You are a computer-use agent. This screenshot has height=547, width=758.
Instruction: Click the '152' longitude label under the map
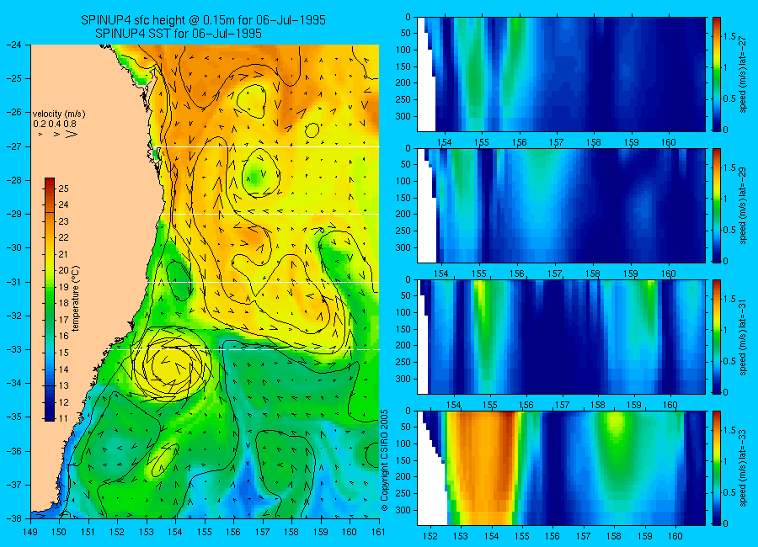coord(117,532)
